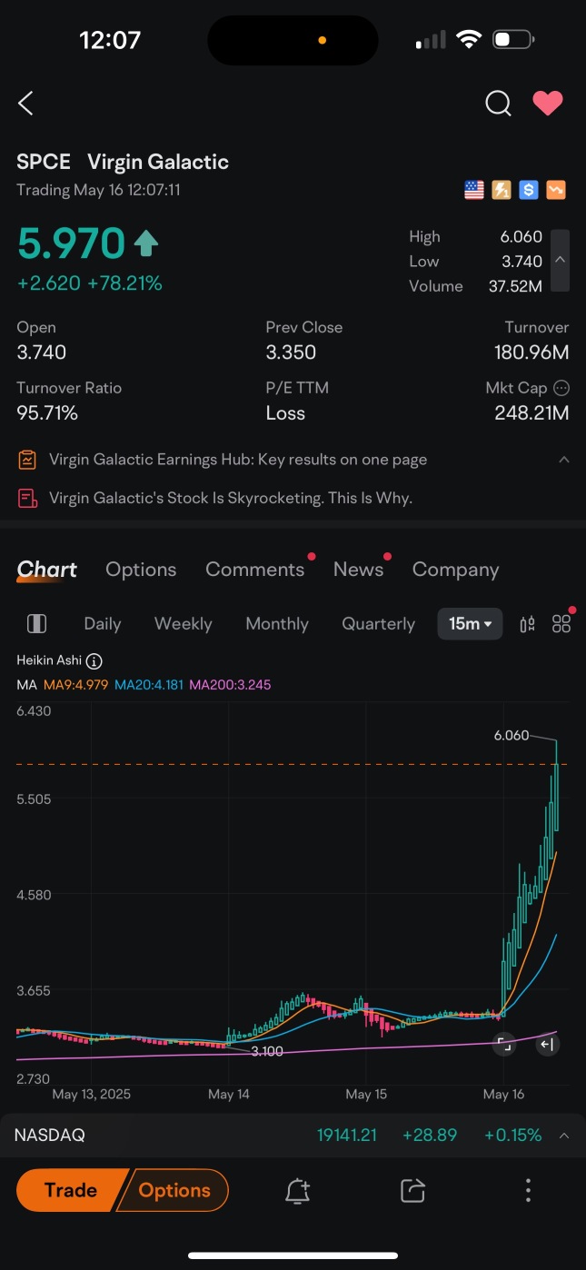Tap the MA indicator label
This screenshot has width=586, height=1270.
26,684
